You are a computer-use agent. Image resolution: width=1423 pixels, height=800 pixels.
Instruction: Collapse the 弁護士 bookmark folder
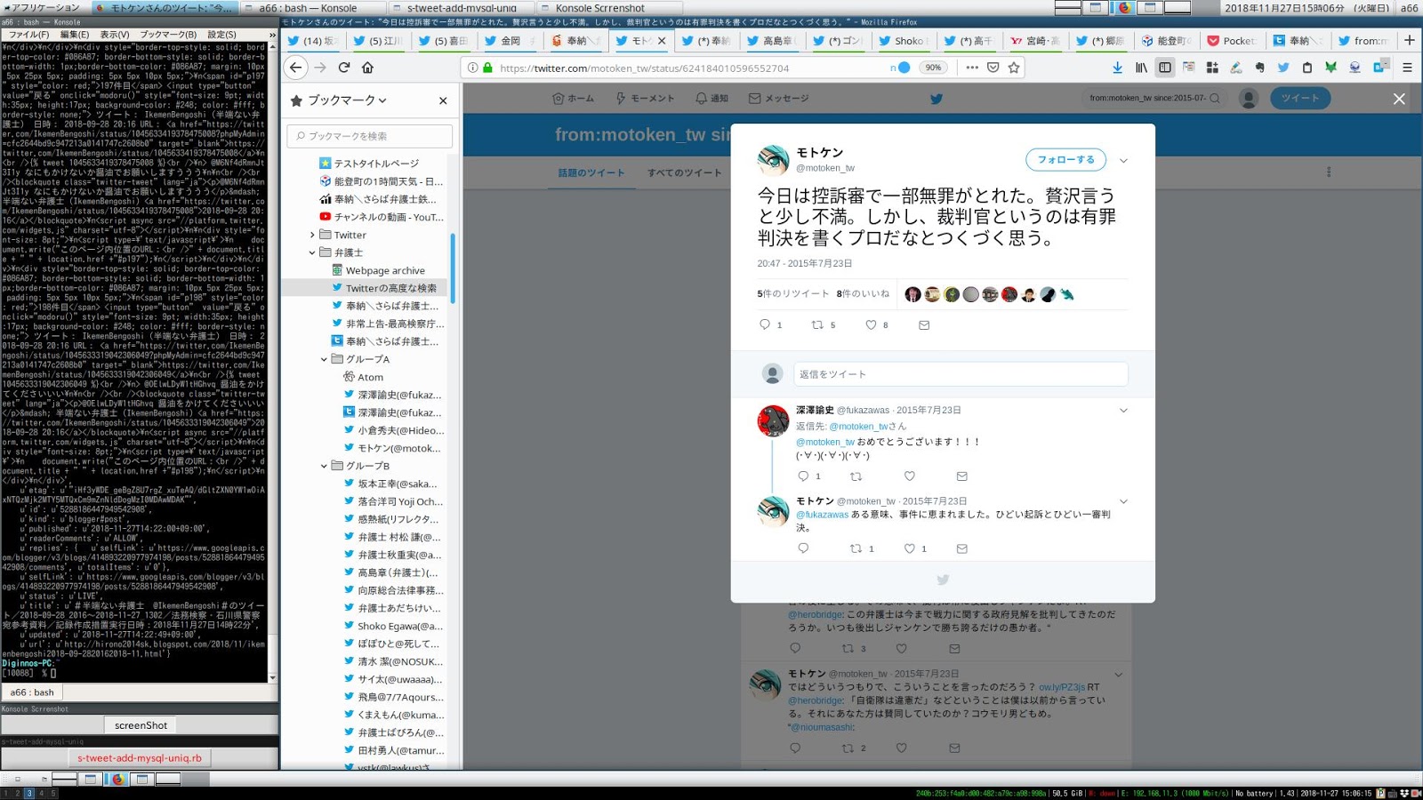point(312,252)
